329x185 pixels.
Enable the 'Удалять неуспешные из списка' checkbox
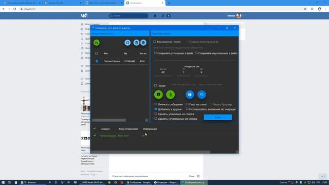[156, 119]
